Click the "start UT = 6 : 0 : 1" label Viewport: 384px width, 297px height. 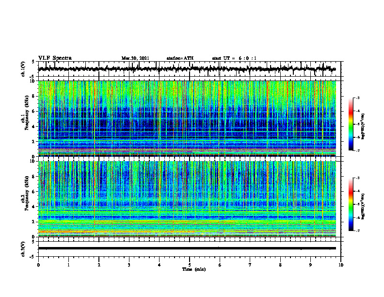(234, 58)
